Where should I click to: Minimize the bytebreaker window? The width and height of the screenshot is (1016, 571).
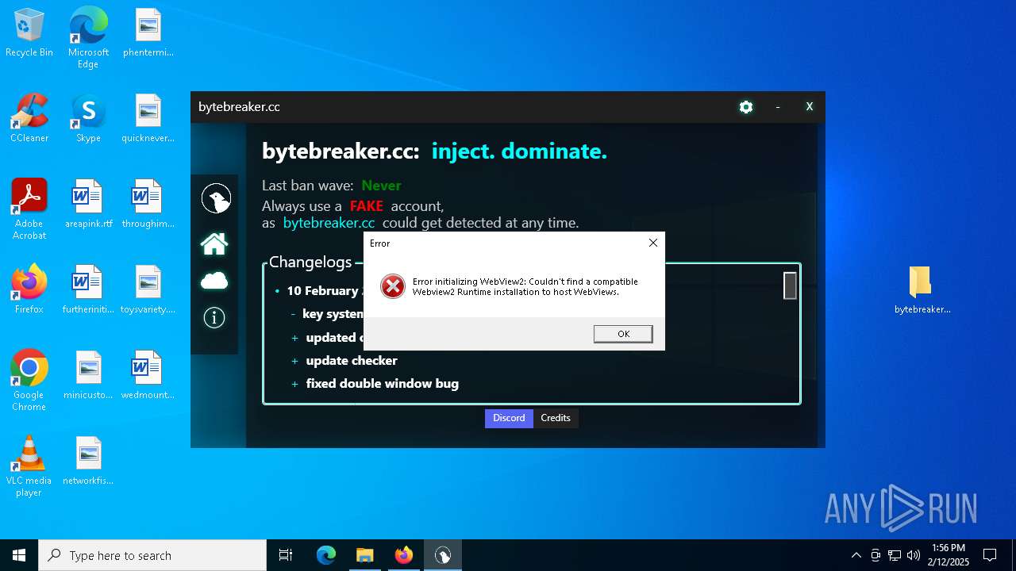click(x=778, y=107)
